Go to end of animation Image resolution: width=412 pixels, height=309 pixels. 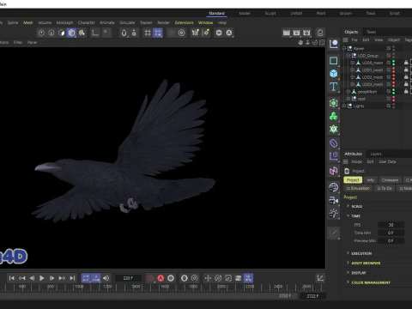point(72,278)
